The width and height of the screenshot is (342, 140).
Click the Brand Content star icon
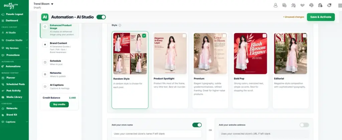pos(45,45)
